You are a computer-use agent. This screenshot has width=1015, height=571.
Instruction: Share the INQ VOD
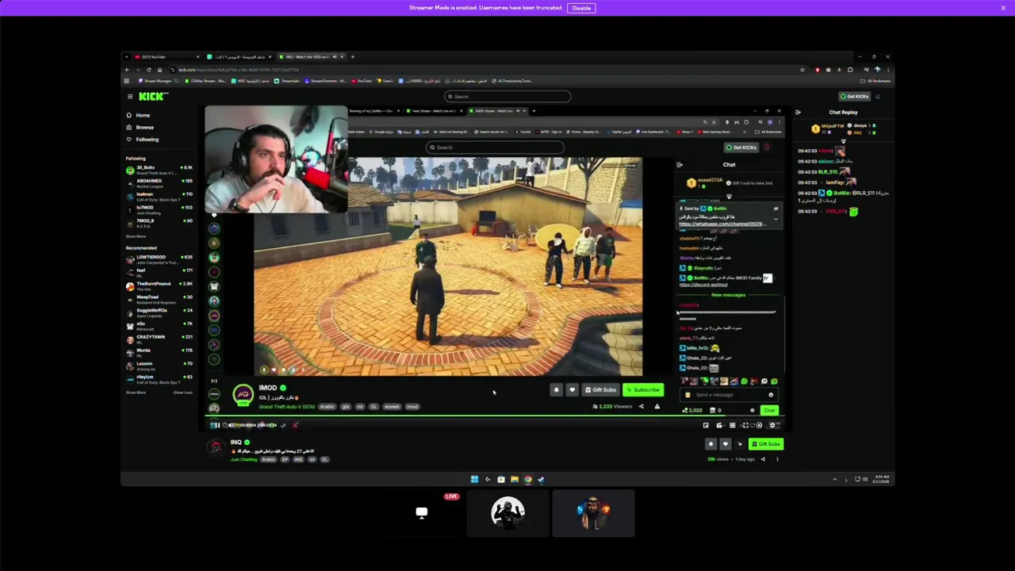[x=763, y=459]
